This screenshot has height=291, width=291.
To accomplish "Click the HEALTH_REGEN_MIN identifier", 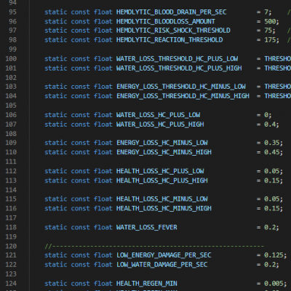I will [x=147, y=284].
